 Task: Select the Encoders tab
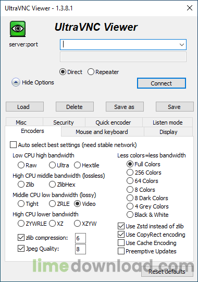[x=33, y=131]
